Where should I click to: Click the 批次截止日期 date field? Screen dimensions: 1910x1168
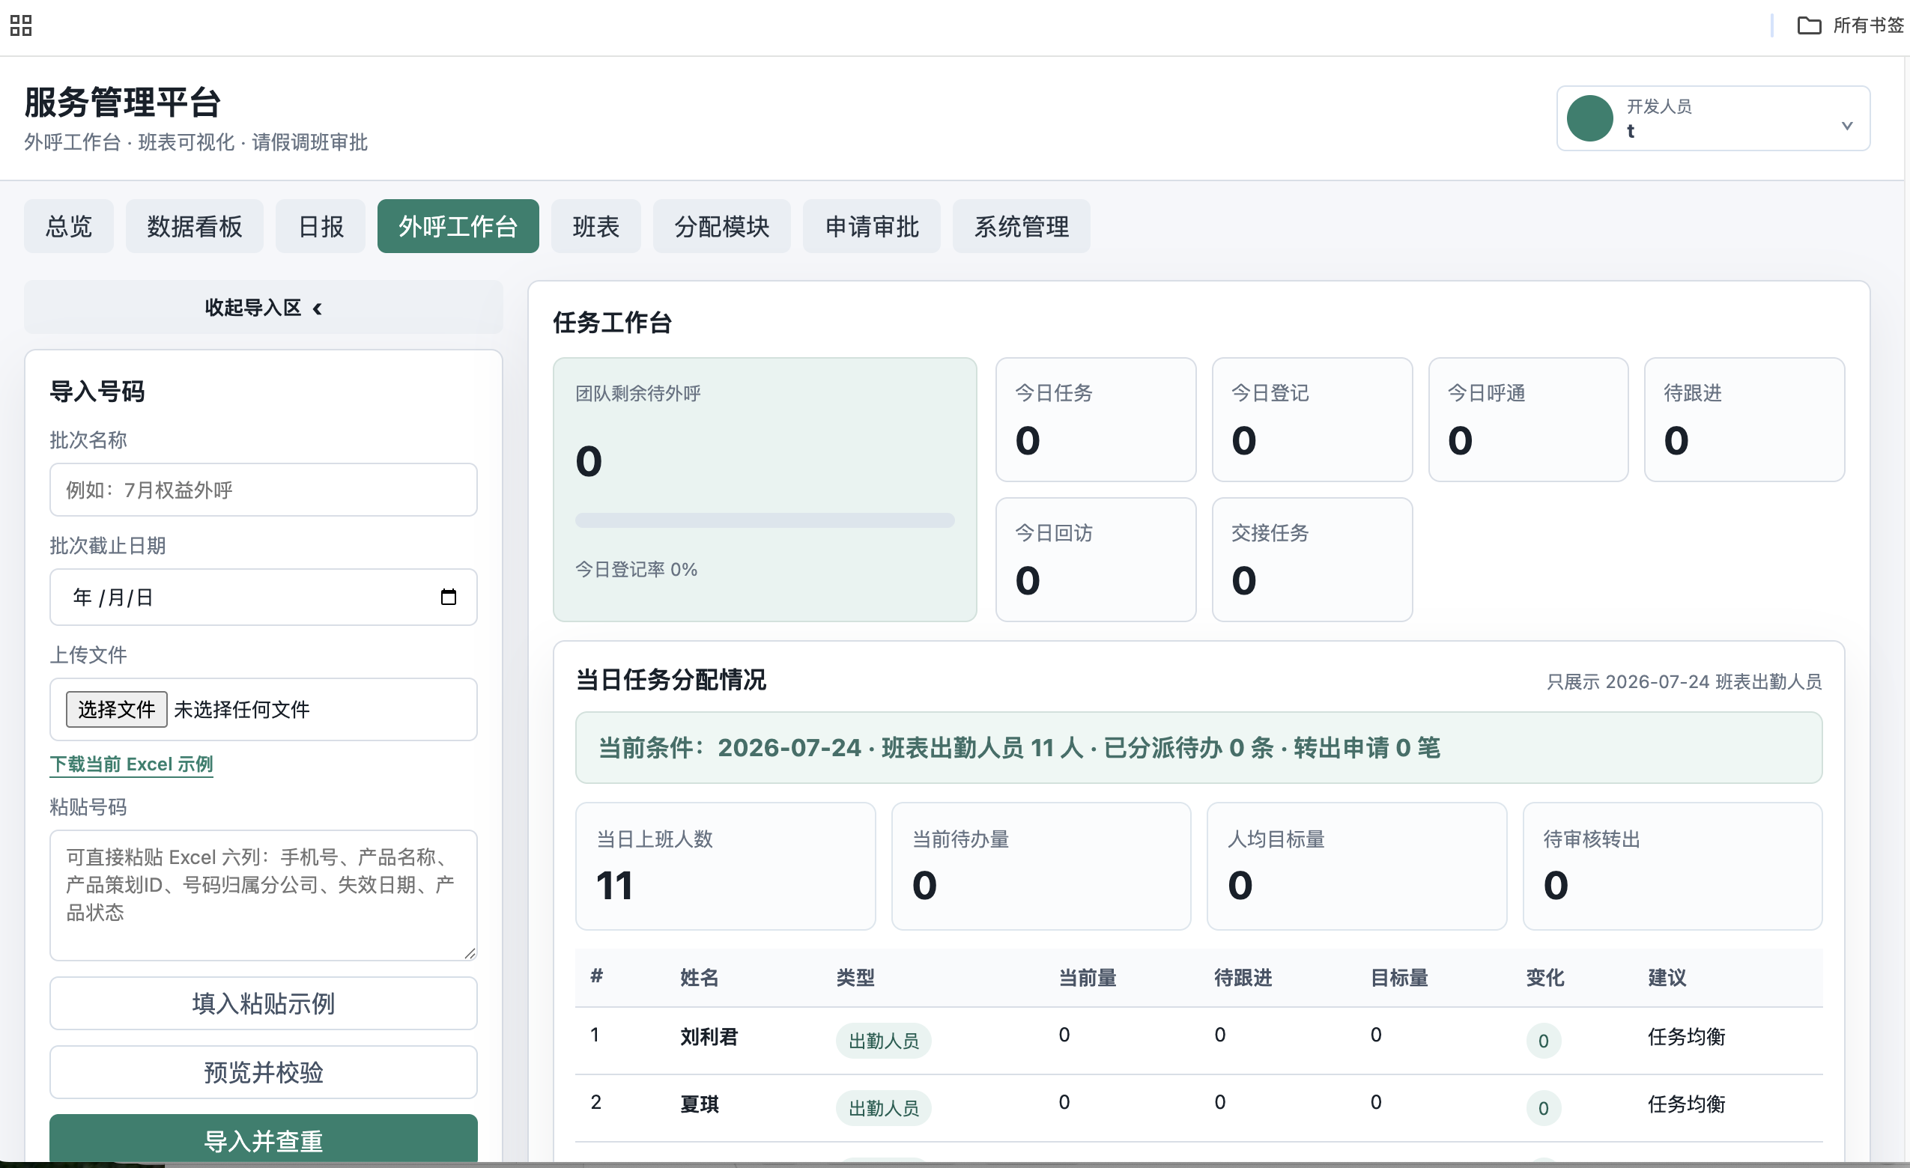(x=264, y=597)
